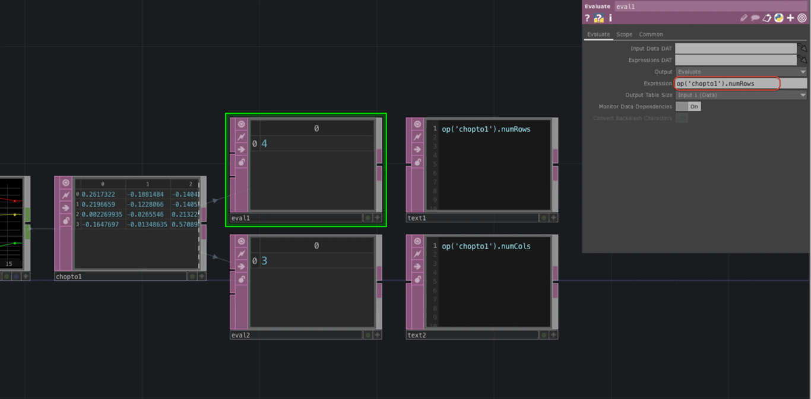This screenshot has width=811, height=399.
Task: Click the lock flag on the text1 node
Action: (x=417, y=162)
